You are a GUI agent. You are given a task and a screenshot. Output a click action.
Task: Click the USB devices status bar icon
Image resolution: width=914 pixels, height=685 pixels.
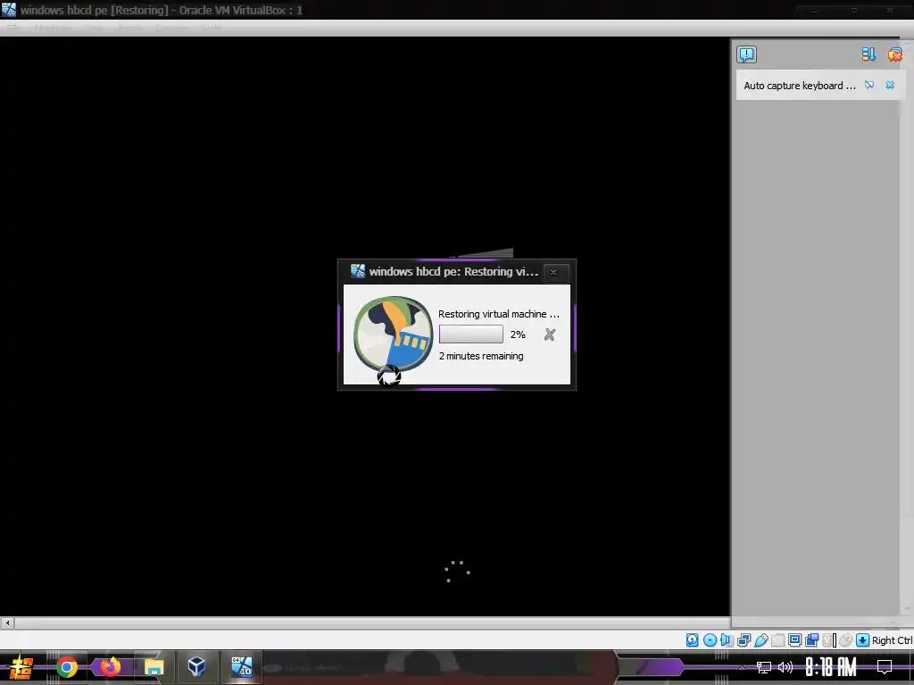761,640
